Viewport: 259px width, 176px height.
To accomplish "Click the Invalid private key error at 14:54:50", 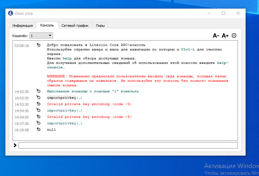I will pyautogui.click(x=89, y=117).
